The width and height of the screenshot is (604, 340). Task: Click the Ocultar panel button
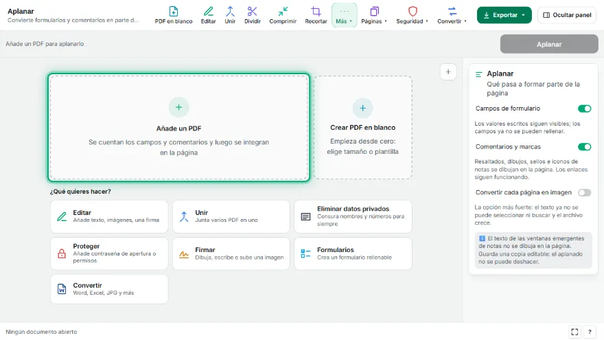[x=567, y=15]
